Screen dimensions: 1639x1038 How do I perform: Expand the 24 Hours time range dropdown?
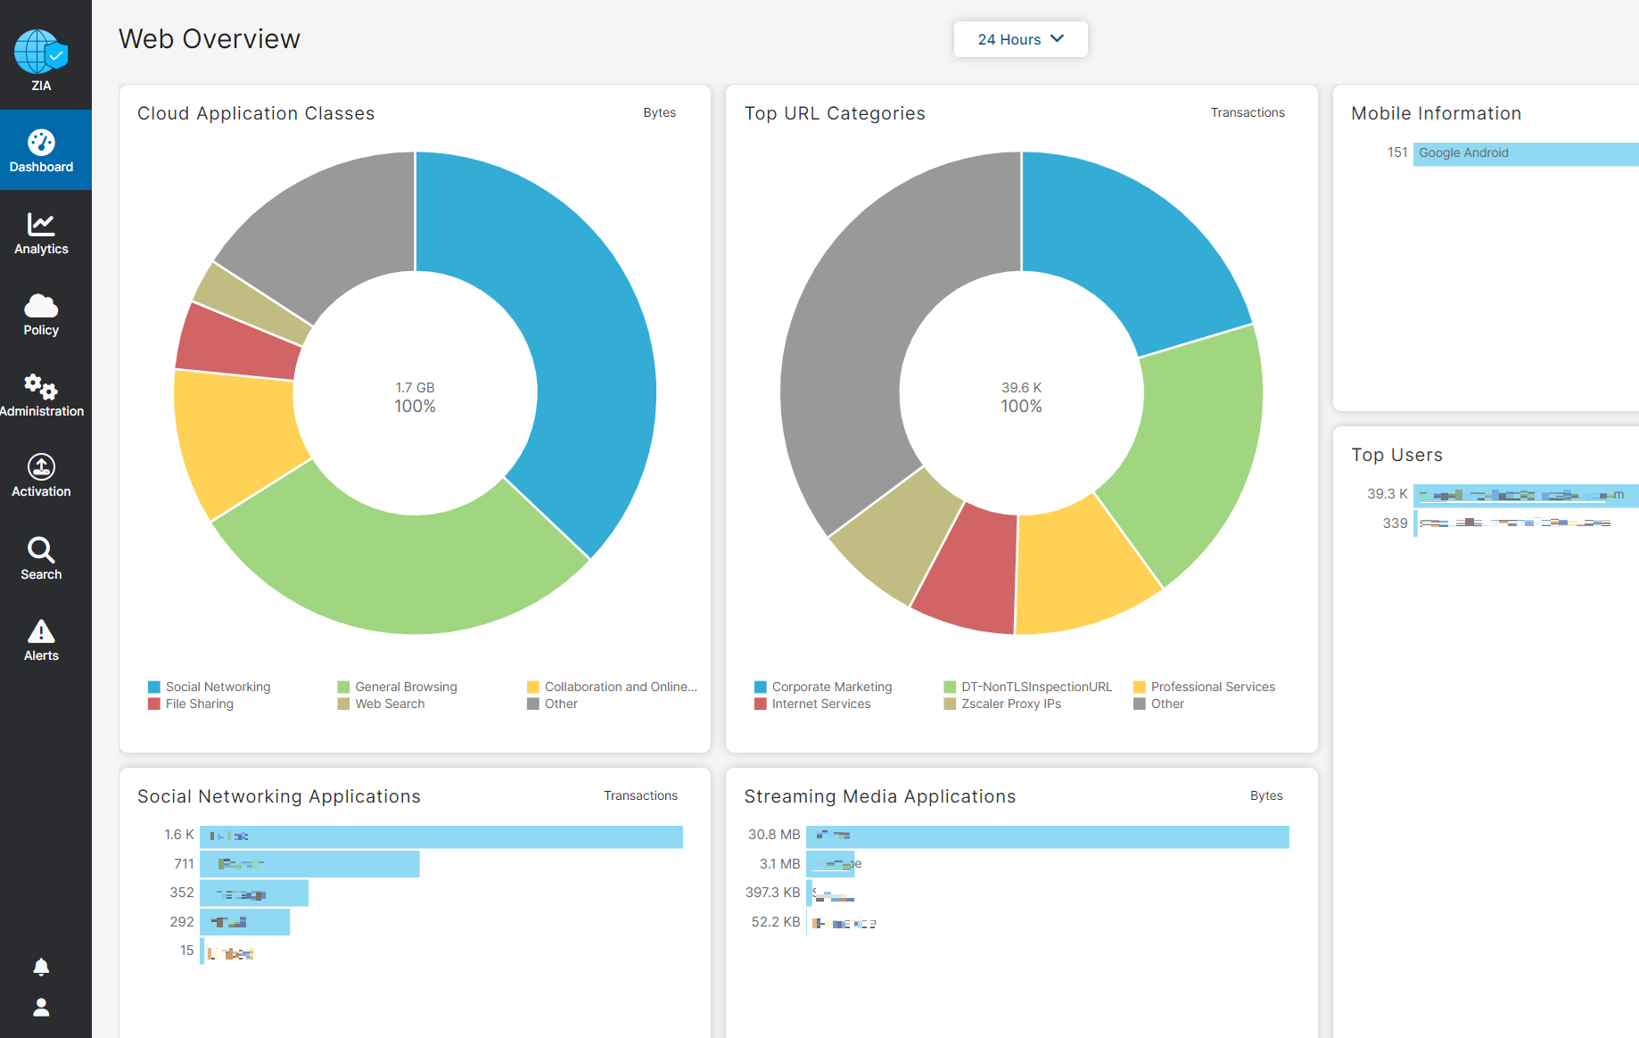coord(1020,39)
